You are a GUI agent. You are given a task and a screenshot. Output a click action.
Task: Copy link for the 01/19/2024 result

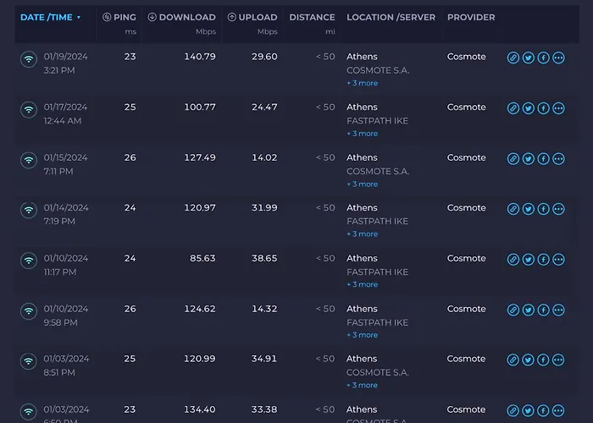pyautogui.click(x=513, y=58)
